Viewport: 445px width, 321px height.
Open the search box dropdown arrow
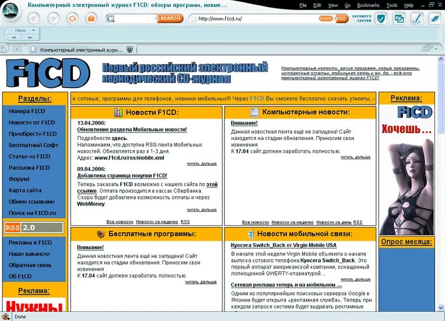click(x=157, y=19)
